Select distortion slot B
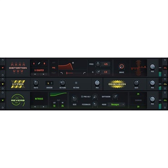The width and height of the screenshot is (168, 168). click(x=44, y=64)
